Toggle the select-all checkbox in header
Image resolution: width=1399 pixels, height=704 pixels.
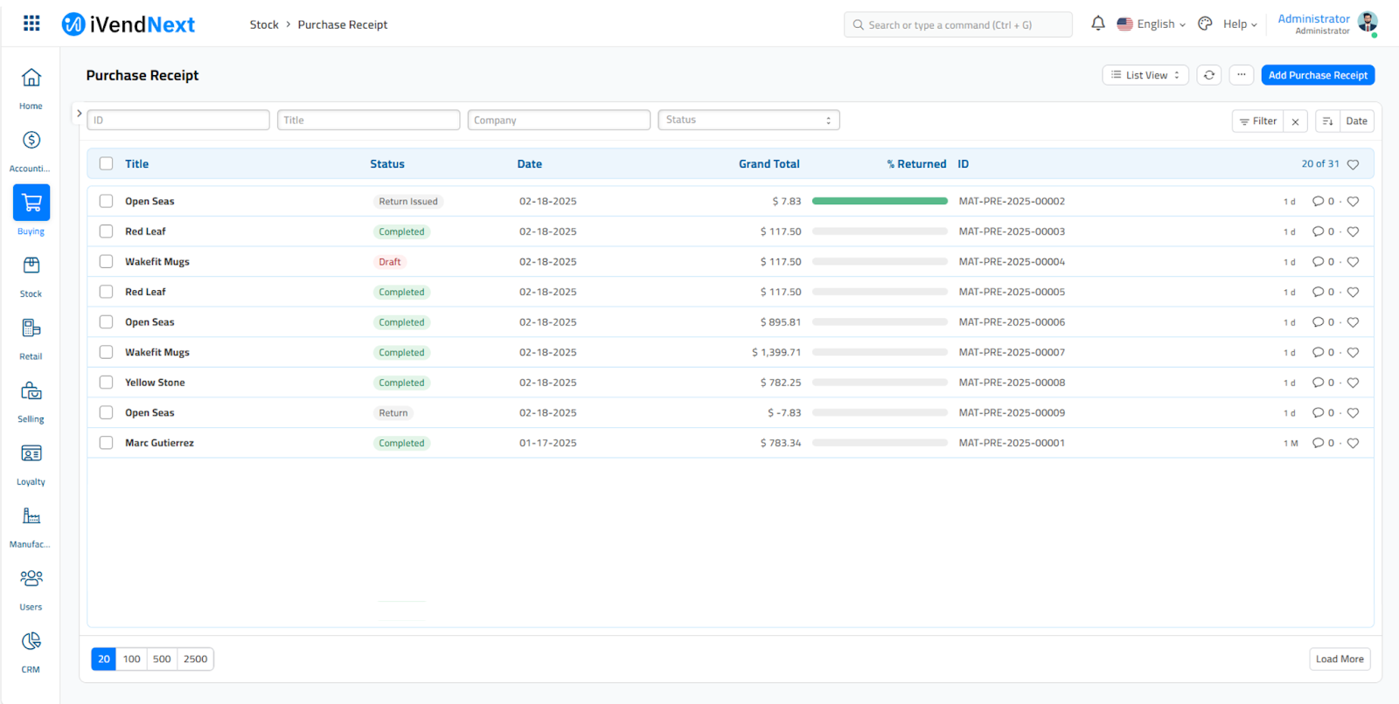coord(106,164)
